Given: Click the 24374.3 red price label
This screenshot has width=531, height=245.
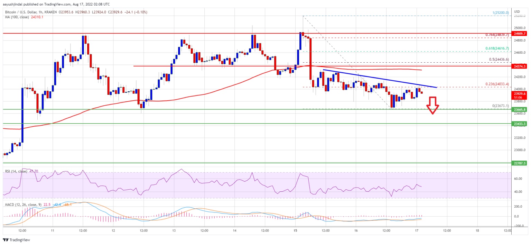Looking at the screenshot, I should (x=520, y=66).
